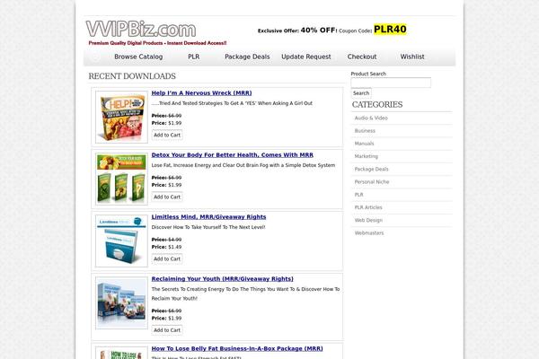Click the RECENT DOWNLOADS heading
Viewport: 539px width, 359px height.
pos(132,76)
